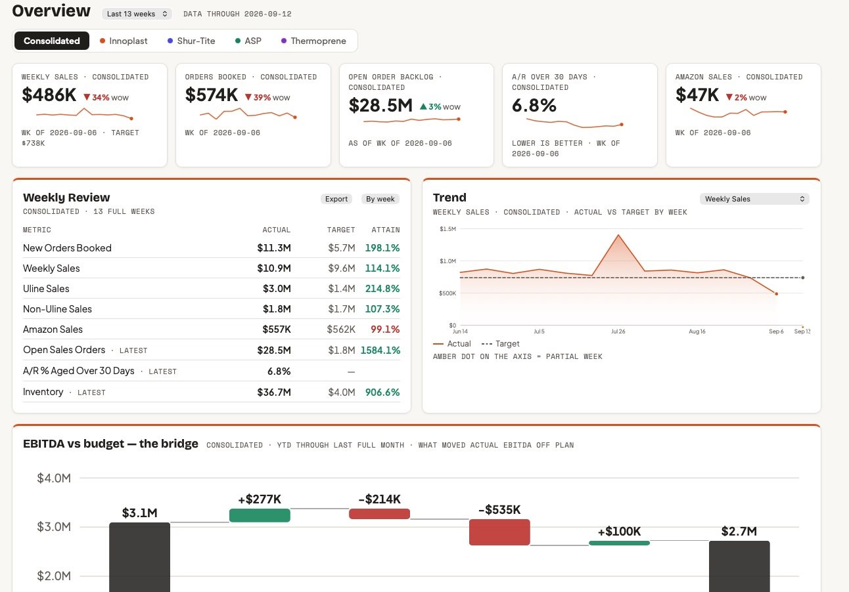The image size is (849, 592).
Task: Click the blue dot beside Shur-Tite
Action: tap(170, 41)
